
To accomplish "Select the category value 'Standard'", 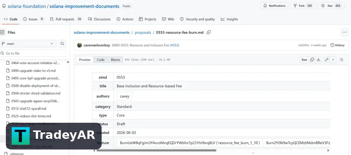I will [x=124, y=107].
